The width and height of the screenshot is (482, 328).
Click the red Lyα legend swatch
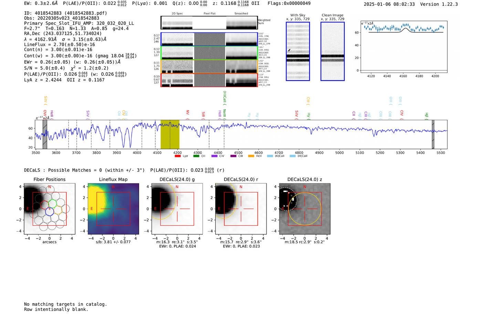point(178,156)
